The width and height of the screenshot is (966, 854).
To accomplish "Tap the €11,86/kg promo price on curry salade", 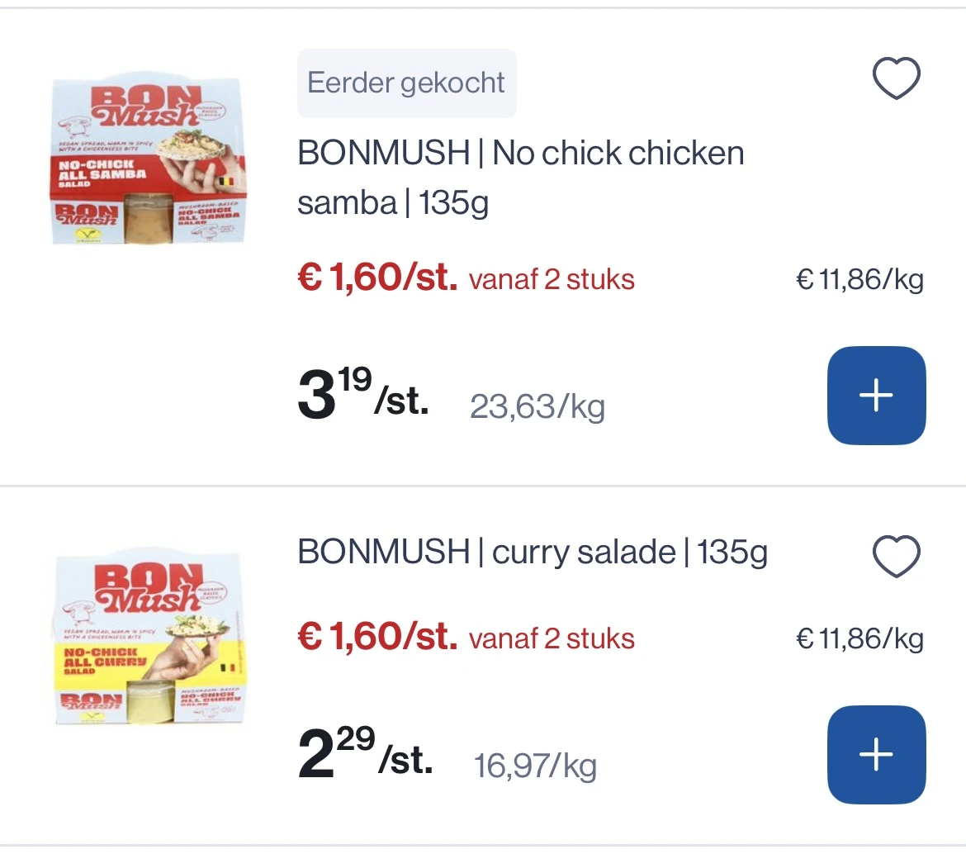I will 860,639.
